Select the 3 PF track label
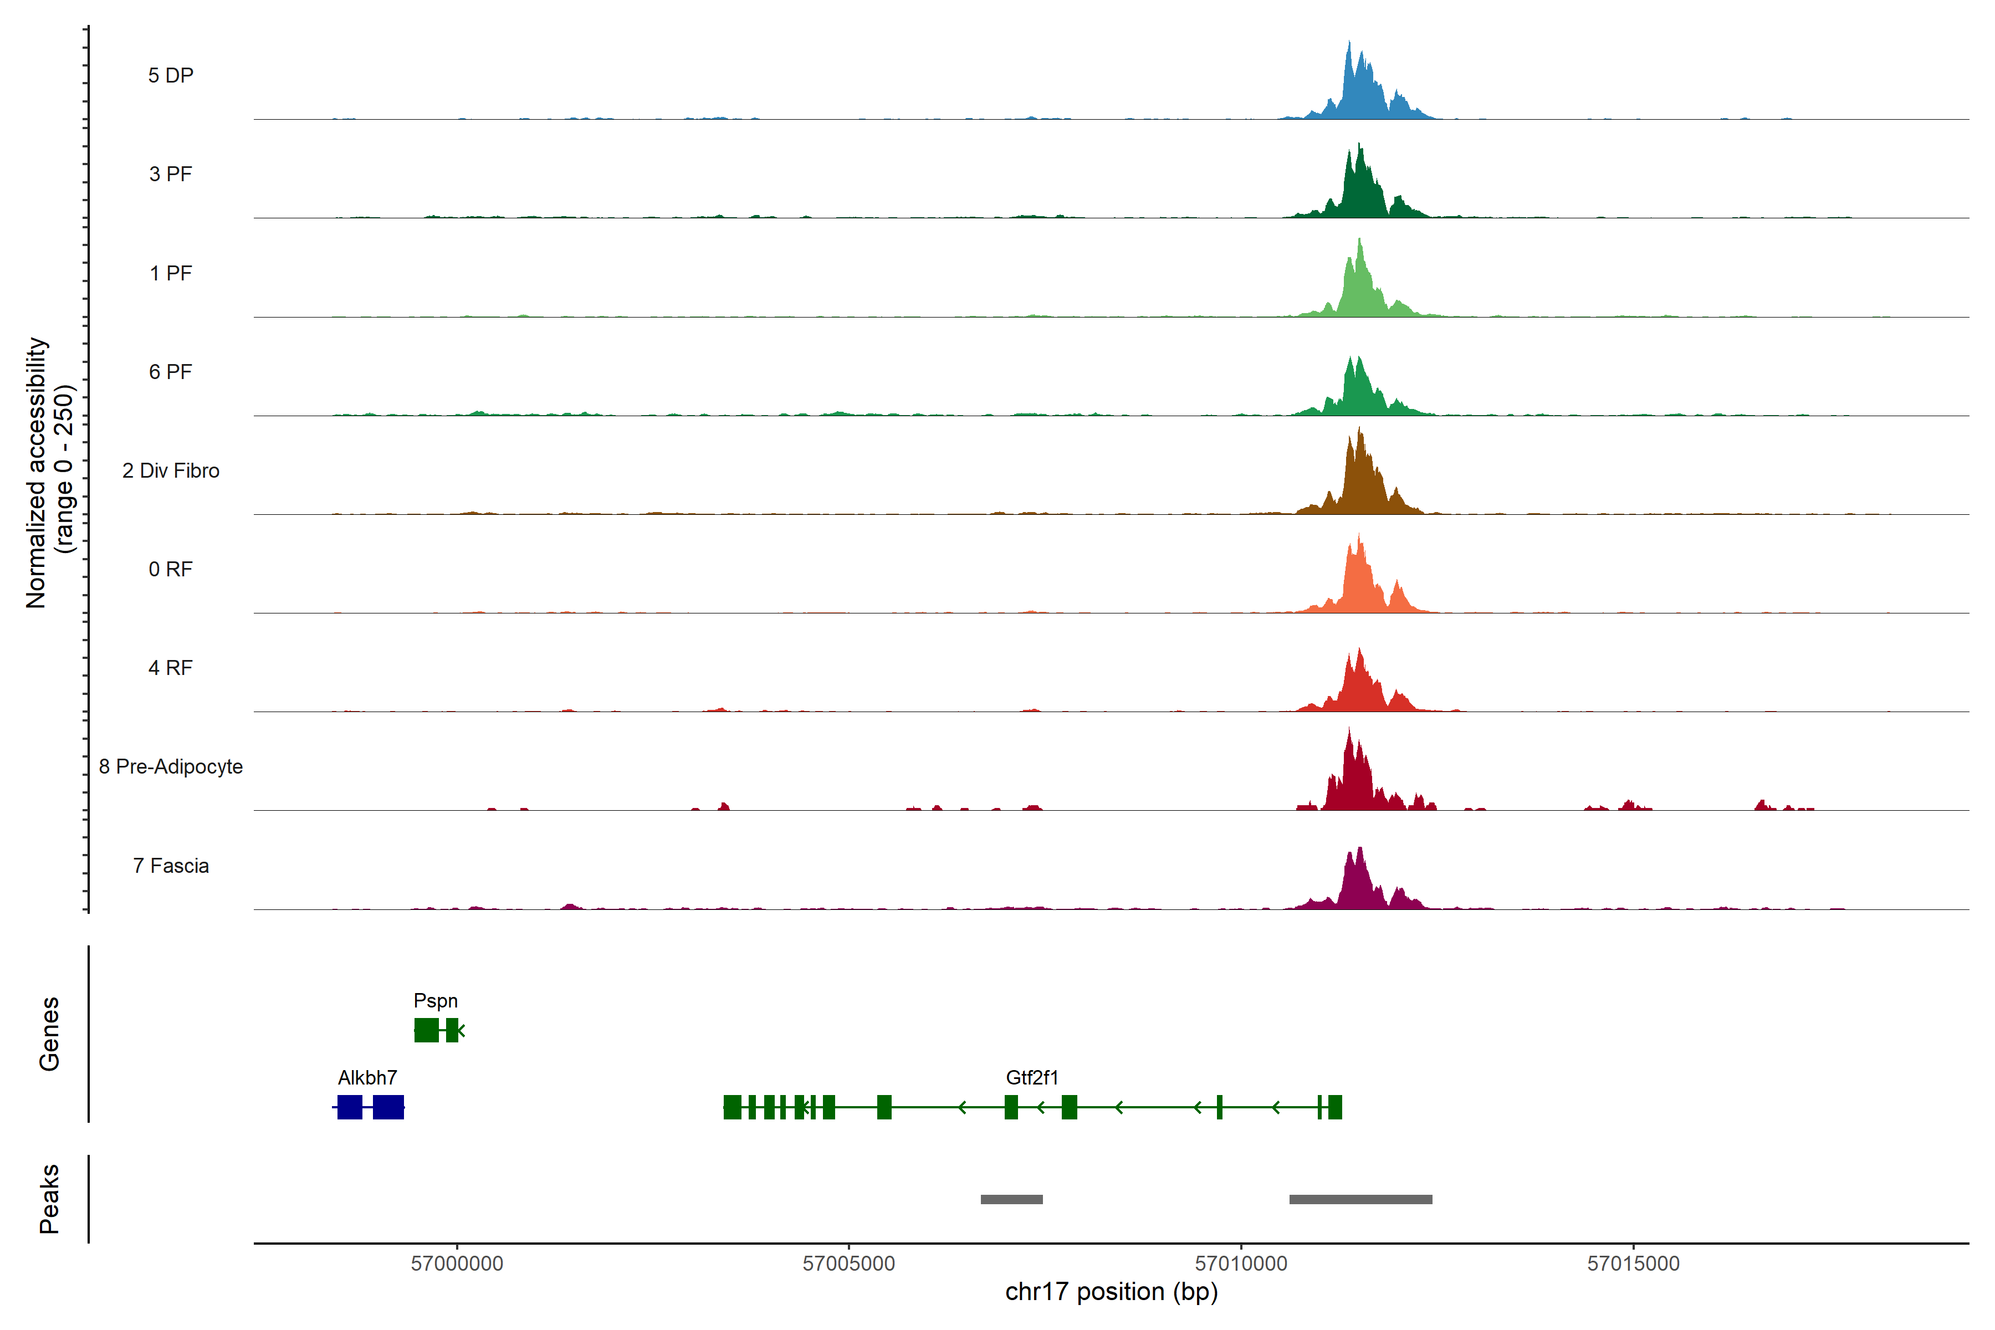Image resolution: width=1995 pixels, height=1330 pixels. 171,174
